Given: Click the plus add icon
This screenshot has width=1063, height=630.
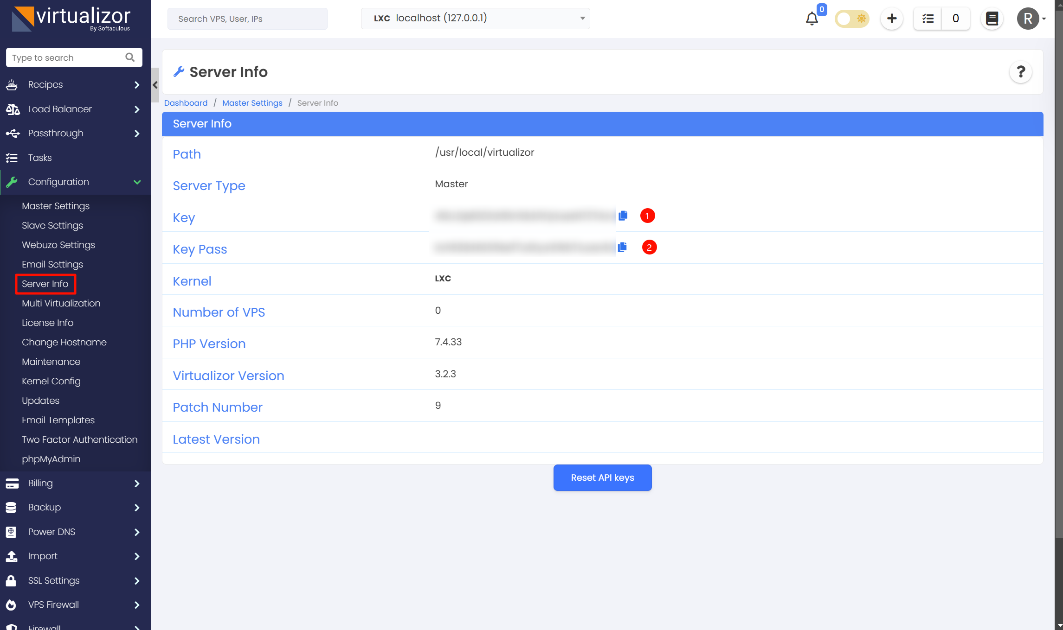Looking at the screenshot, I should (891, 19).
